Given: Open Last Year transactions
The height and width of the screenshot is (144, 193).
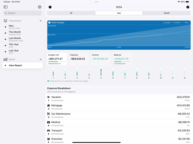Looking at the screenshot, I should 23,52.
